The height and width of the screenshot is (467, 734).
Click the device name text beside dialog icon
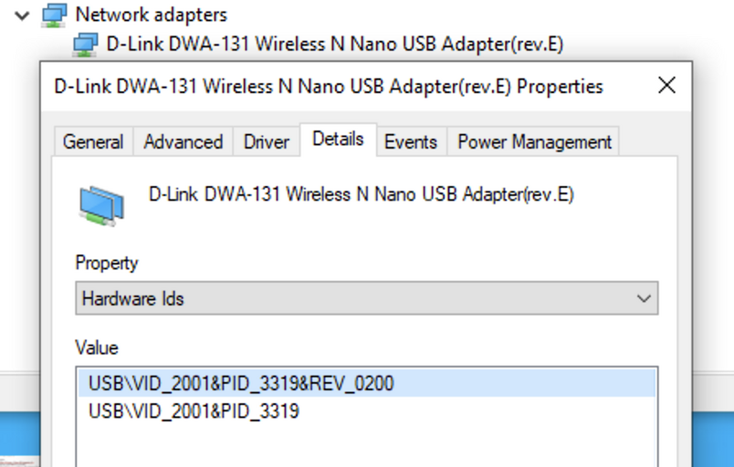point(361,194)
